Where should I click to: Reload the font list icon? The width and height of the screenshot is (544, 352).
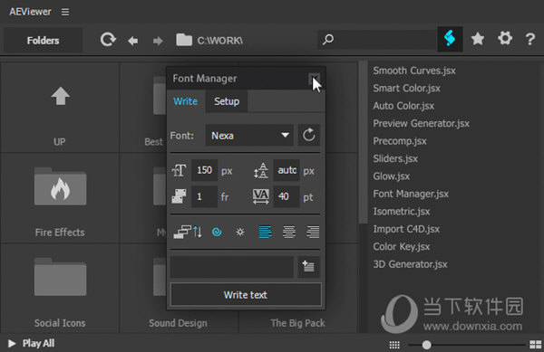[x=309, y=136]
